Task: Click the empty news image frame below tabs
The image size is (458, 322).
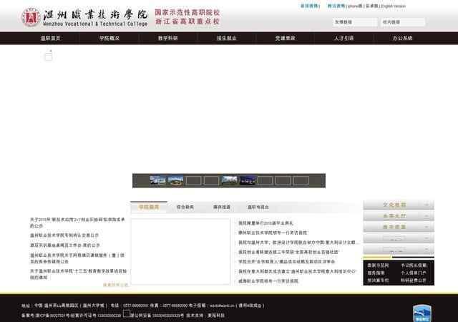Action: tap(180, 251)
